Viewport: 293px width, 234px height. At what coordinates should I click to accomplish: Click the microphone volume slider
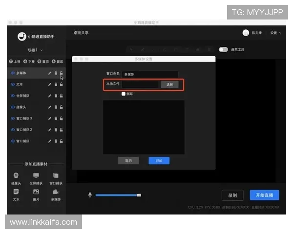coord(118,195)
